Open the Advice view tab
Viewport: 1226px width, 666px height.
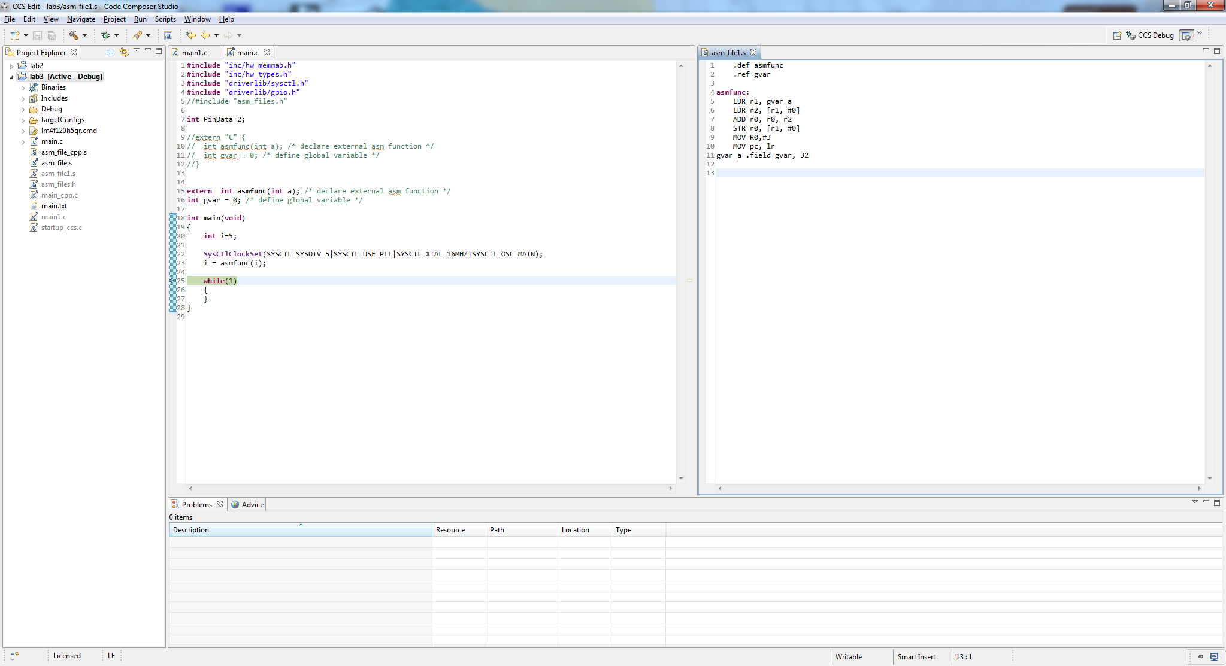pyautogui.click(x=252, y=505)
